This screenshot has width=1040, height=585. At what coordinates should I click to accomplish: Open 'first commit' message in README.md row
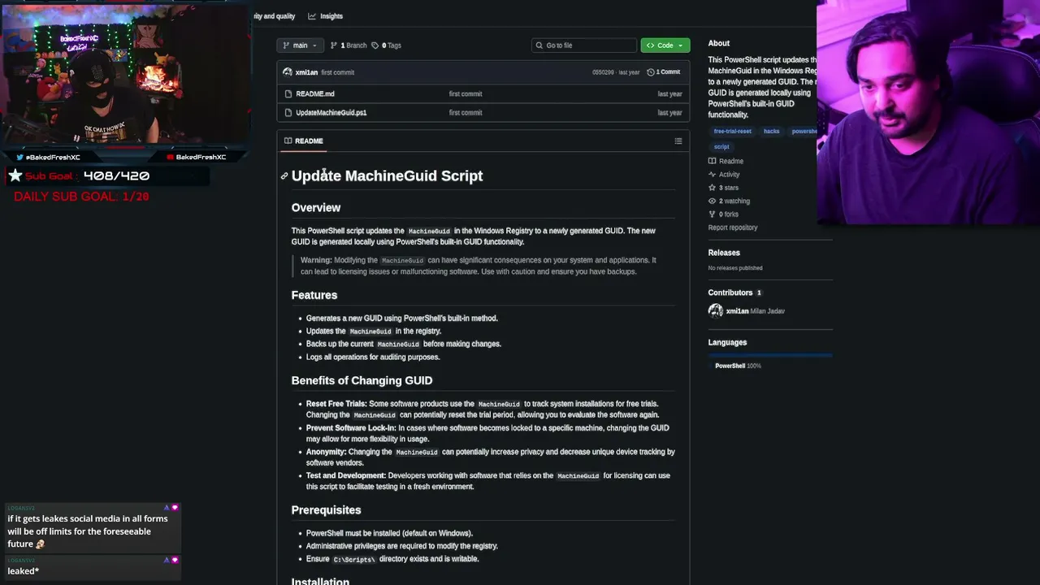[466, 93]
